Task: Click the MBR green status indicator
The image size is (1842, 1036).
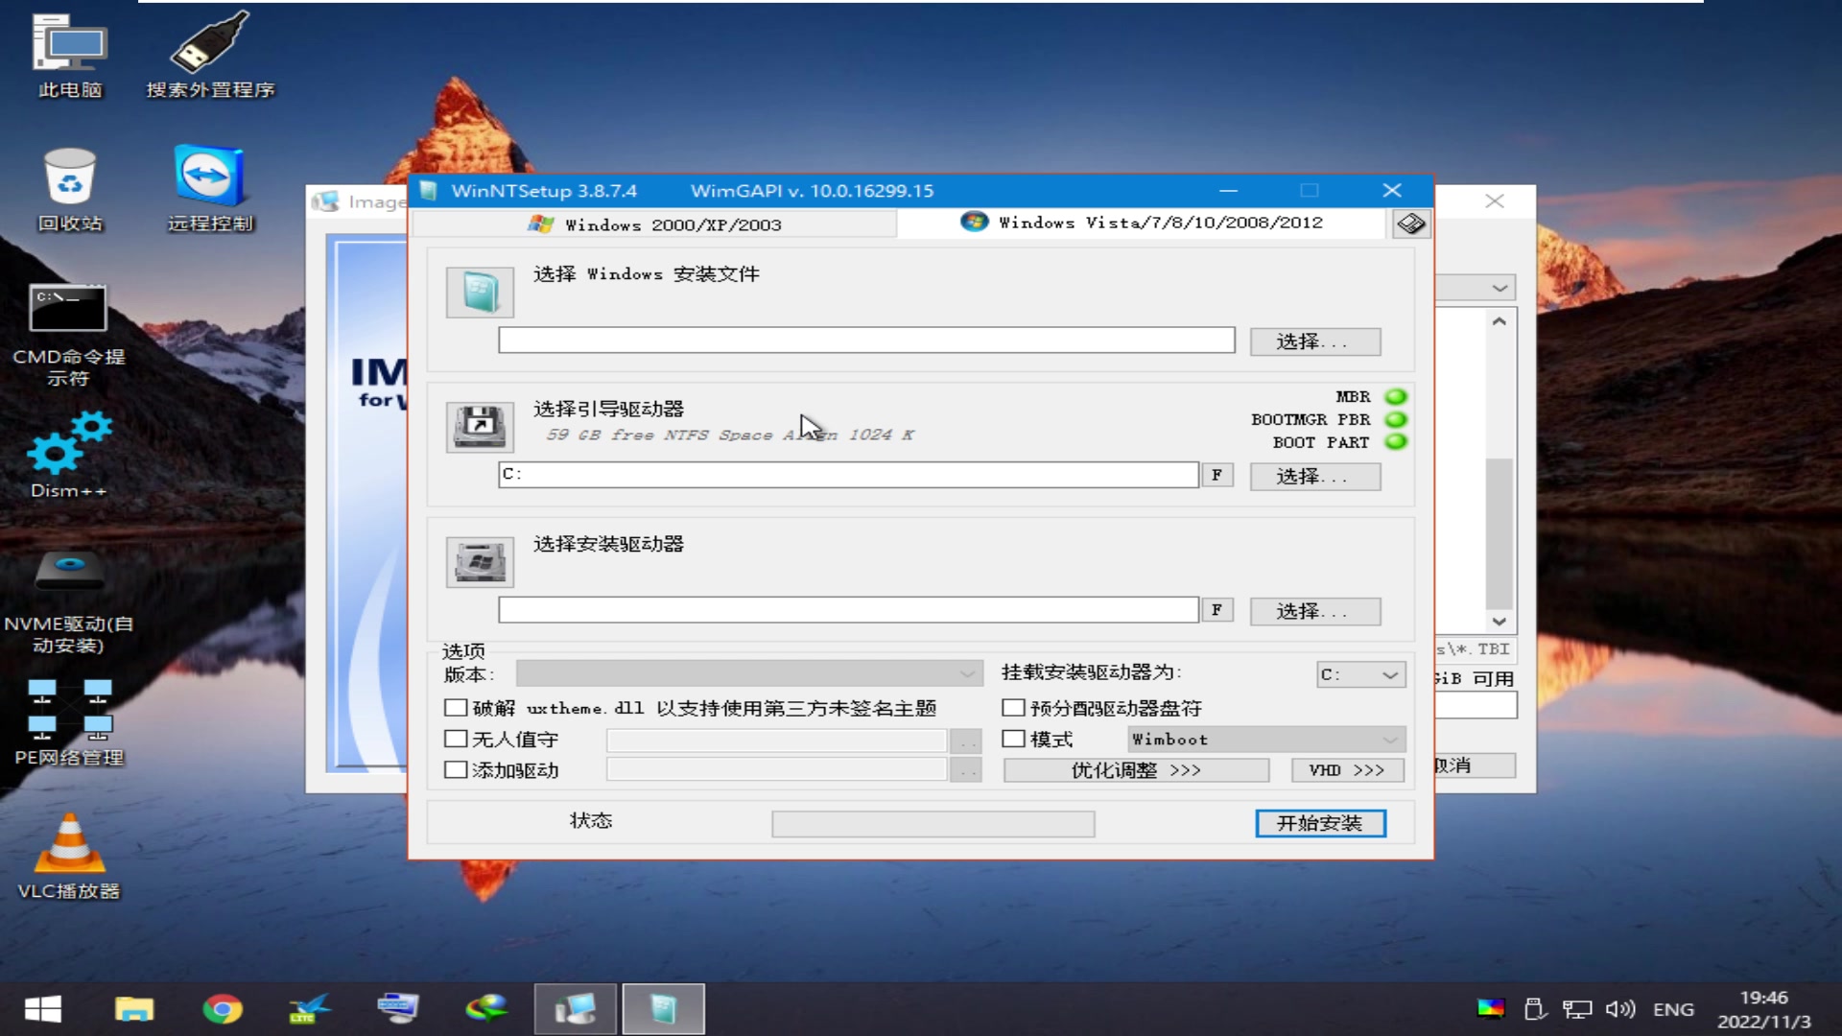Action: coord(1396,396)
